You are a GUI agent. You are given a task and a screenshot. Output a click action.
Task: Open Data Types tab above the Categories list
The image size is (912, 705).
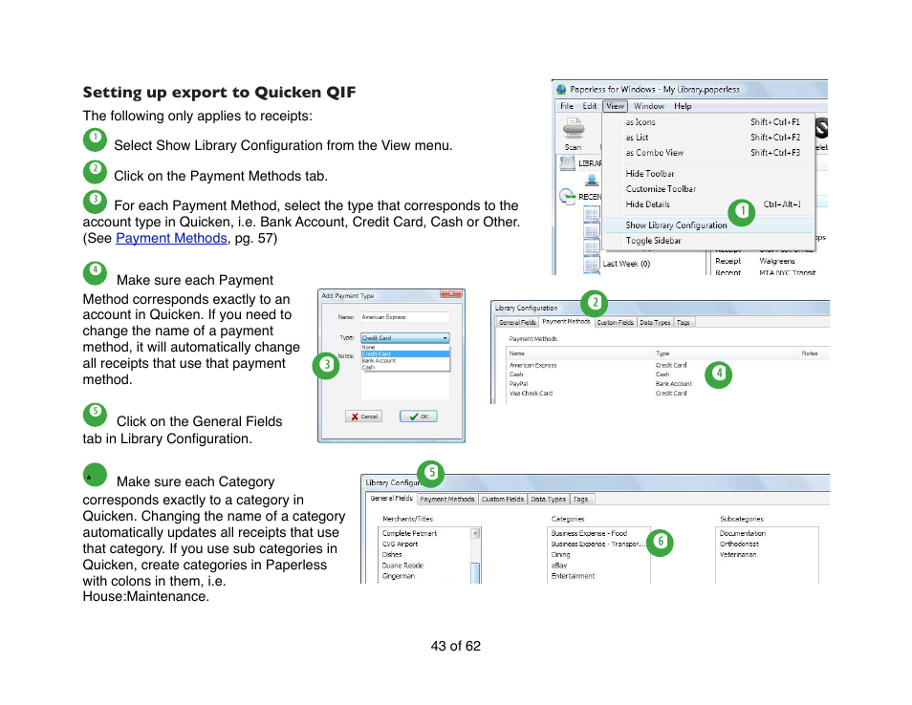click(549, 500)
